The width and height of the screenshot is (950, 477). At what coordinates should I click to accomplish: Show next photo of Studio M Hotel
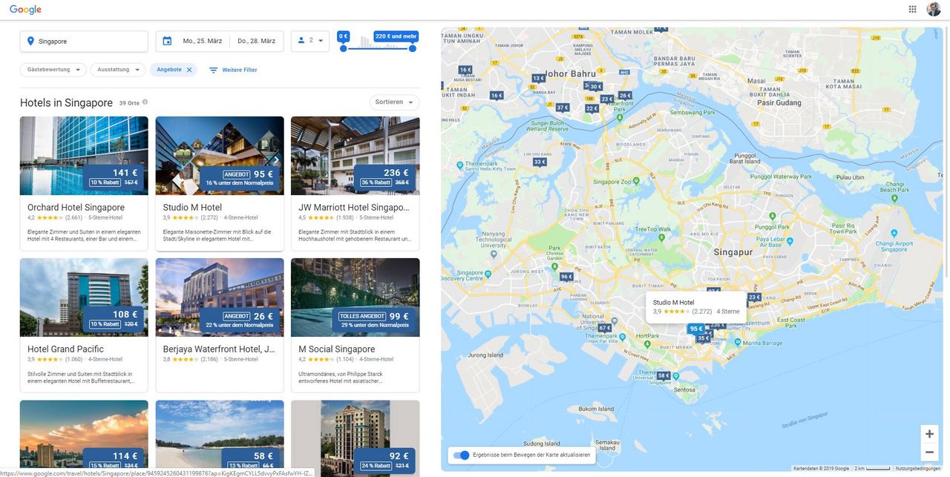[276, 159]
